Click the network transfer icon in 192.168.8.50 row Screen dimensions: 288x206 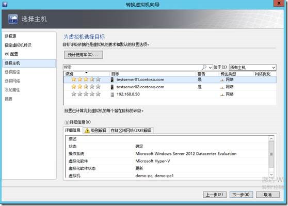[222, 94]
